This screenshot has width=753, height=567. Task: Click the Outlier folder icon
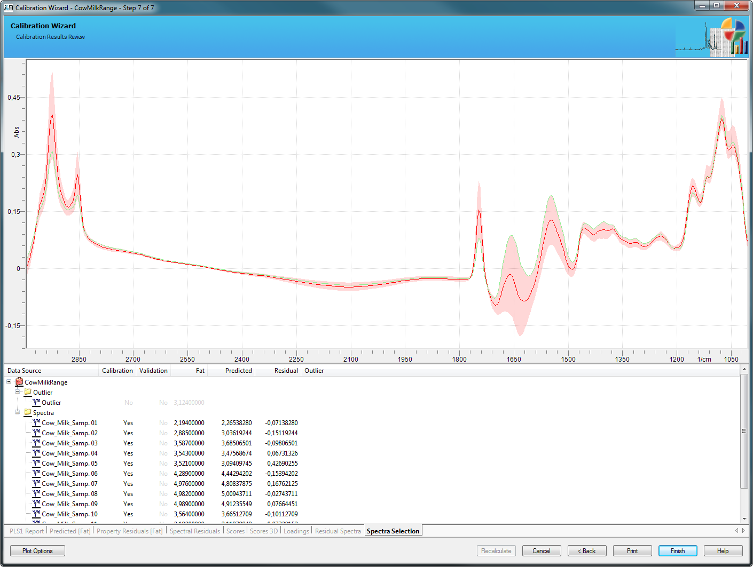tap(28, 392)
